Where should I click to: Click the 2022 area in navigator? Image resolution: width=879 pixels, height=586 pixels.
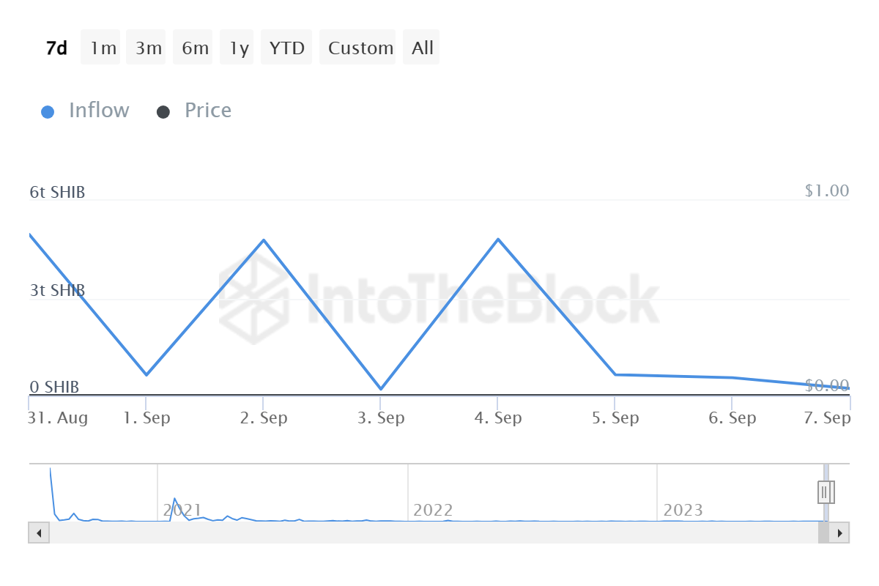tap(433, 510)
